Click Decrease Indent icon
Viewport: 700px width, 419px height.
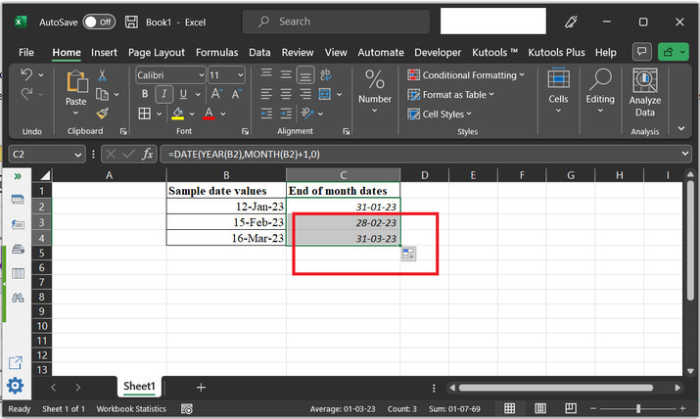tap(266, 114)
